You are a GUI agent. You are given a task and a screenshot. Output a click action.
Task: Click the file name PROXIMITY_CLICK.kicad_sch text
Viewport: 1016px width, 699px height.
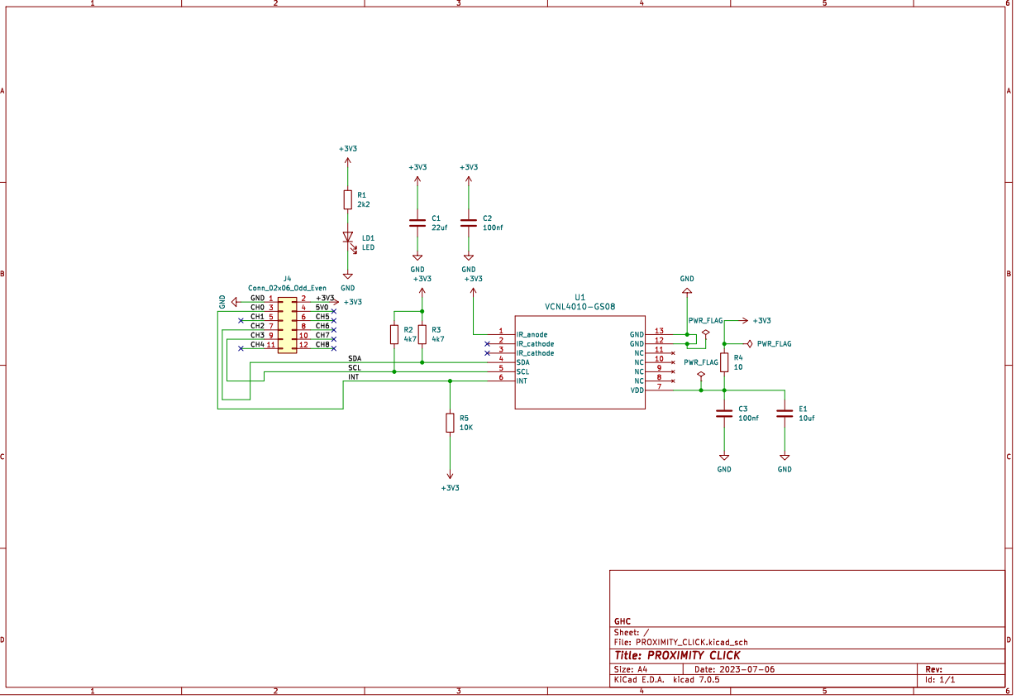tap(692, 642)
